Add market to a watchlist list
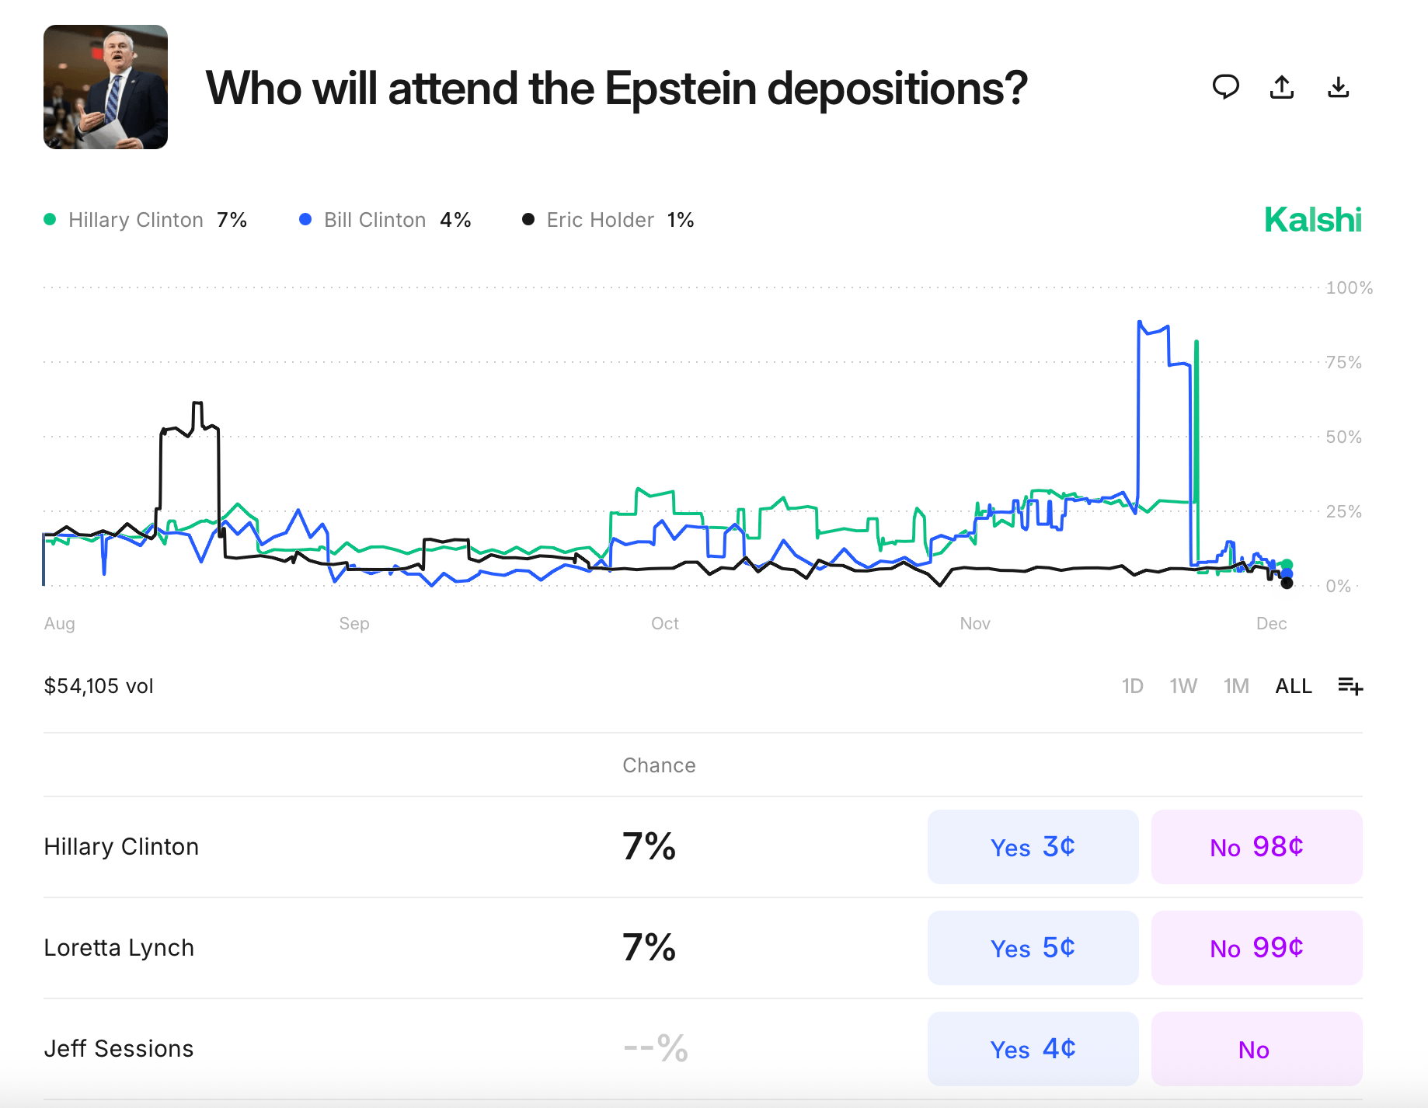The height and width of the screenshot is (1108, 1428). [x=1350, y=686]
